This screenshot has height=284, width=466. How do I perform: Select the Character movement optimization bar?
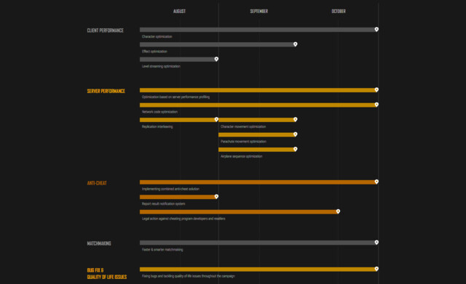click(256, 120)
